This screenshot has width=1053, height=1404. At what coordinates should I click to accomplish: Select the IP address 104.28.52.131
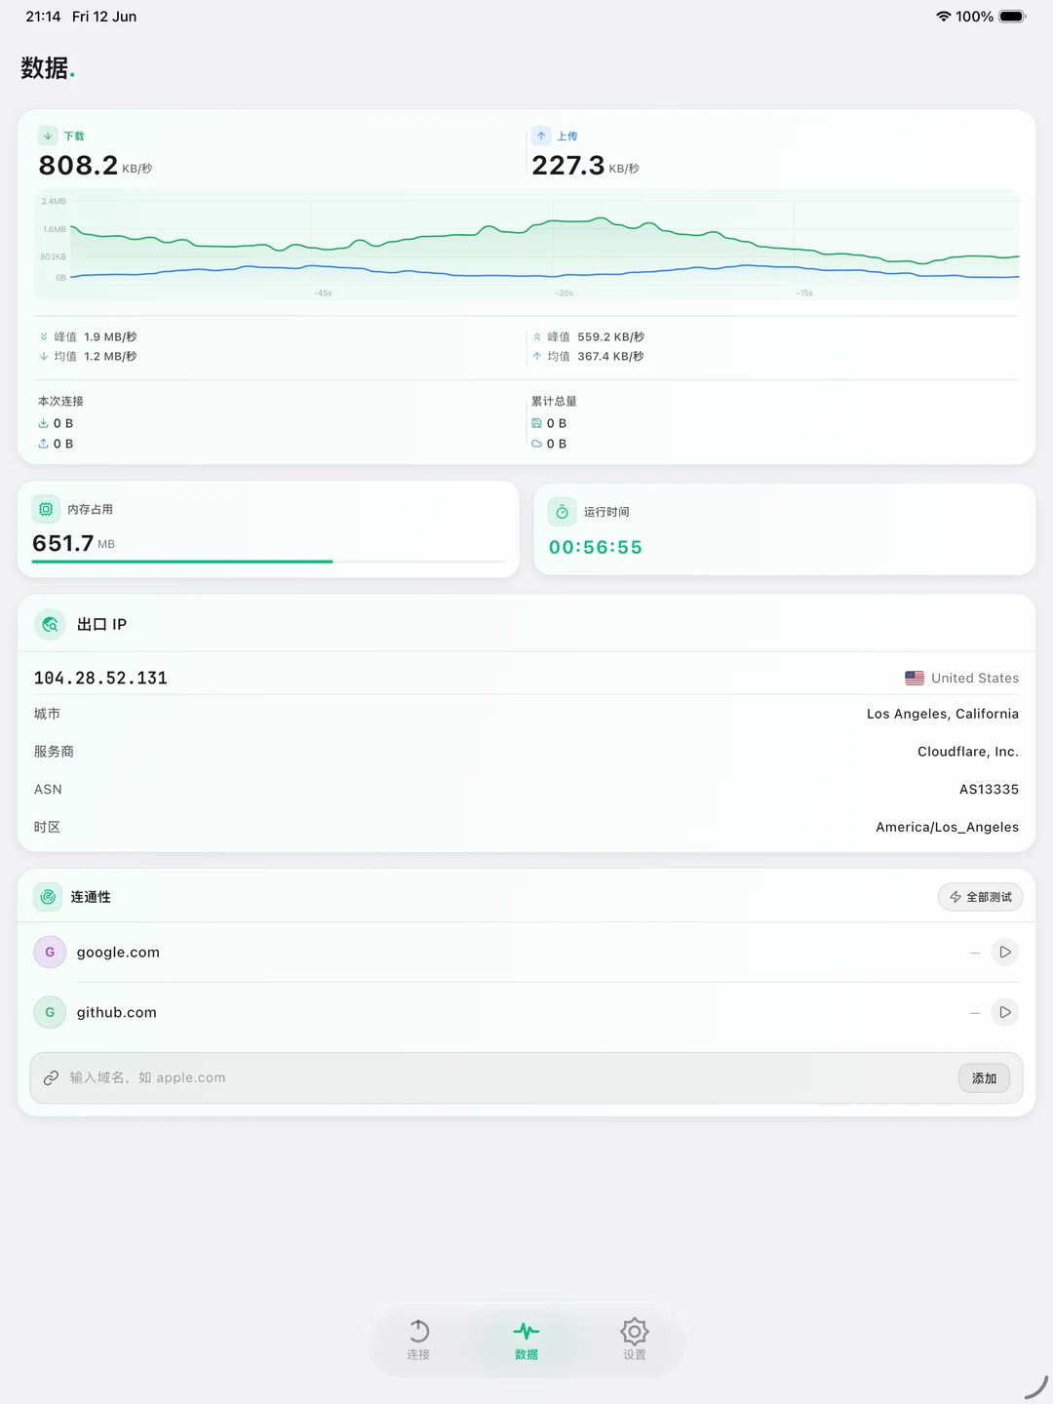100,678
